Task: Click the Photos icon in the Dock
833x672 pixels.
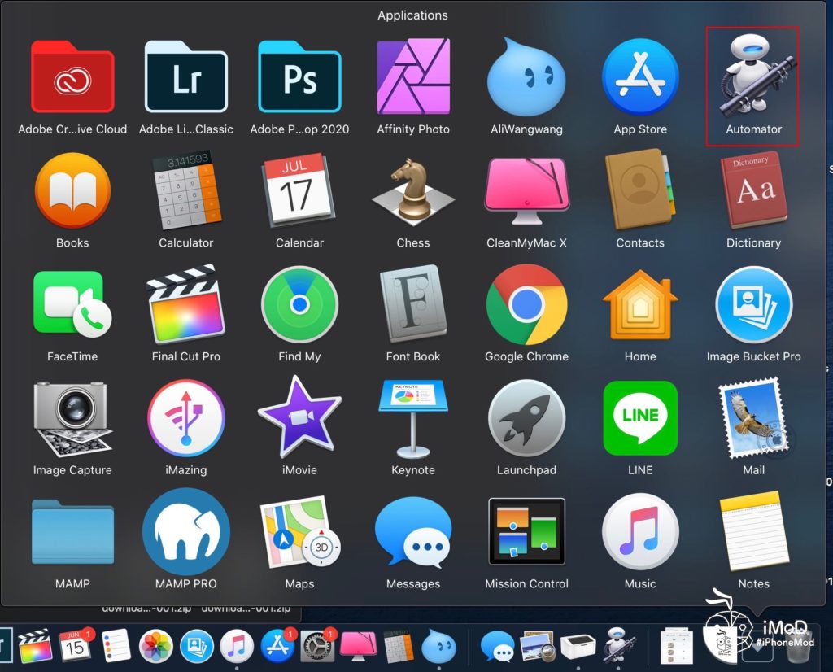Action: [156, 647]
